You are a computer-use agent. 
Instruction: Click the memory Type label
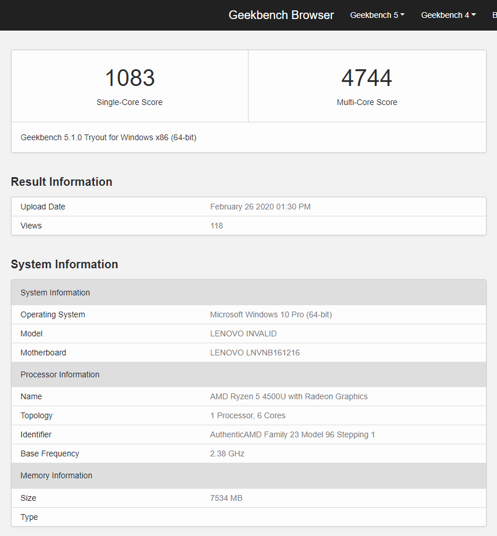click(x=29, y=517)
